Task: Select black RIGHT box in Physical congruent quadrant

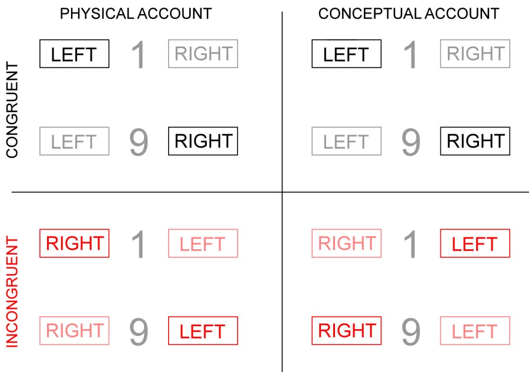Action: coord(203,142)
